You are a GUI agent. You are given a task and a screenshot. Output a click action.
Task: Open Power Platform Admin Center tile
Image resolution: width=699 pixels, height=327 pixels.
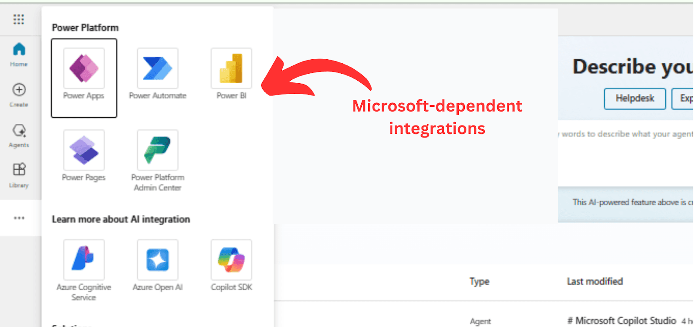[158, 161]
